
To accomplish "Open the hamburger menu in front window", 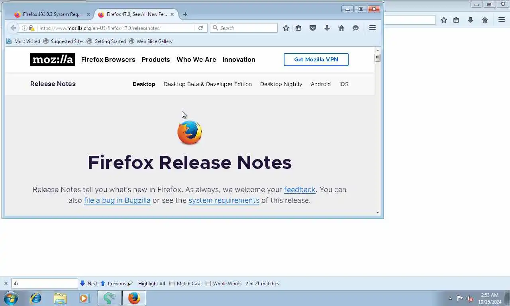I will pyautogui.click(x=373, y=28).
